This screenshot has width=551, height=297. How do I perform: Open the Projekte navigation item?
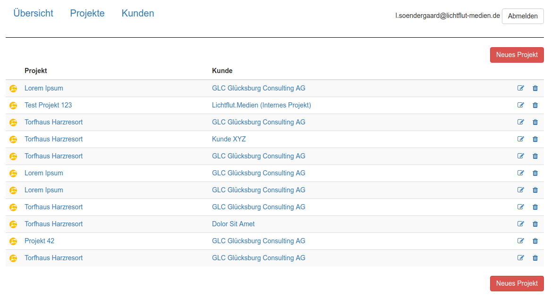[x=87, y=13]
